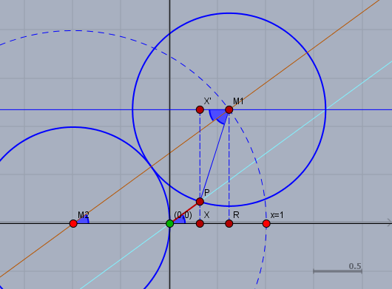Image resolution: width=392 pixels, height=289 pixels.
Task: Select point M1 on the circle center
Action: pyautogui.click(x=229, y=109)
